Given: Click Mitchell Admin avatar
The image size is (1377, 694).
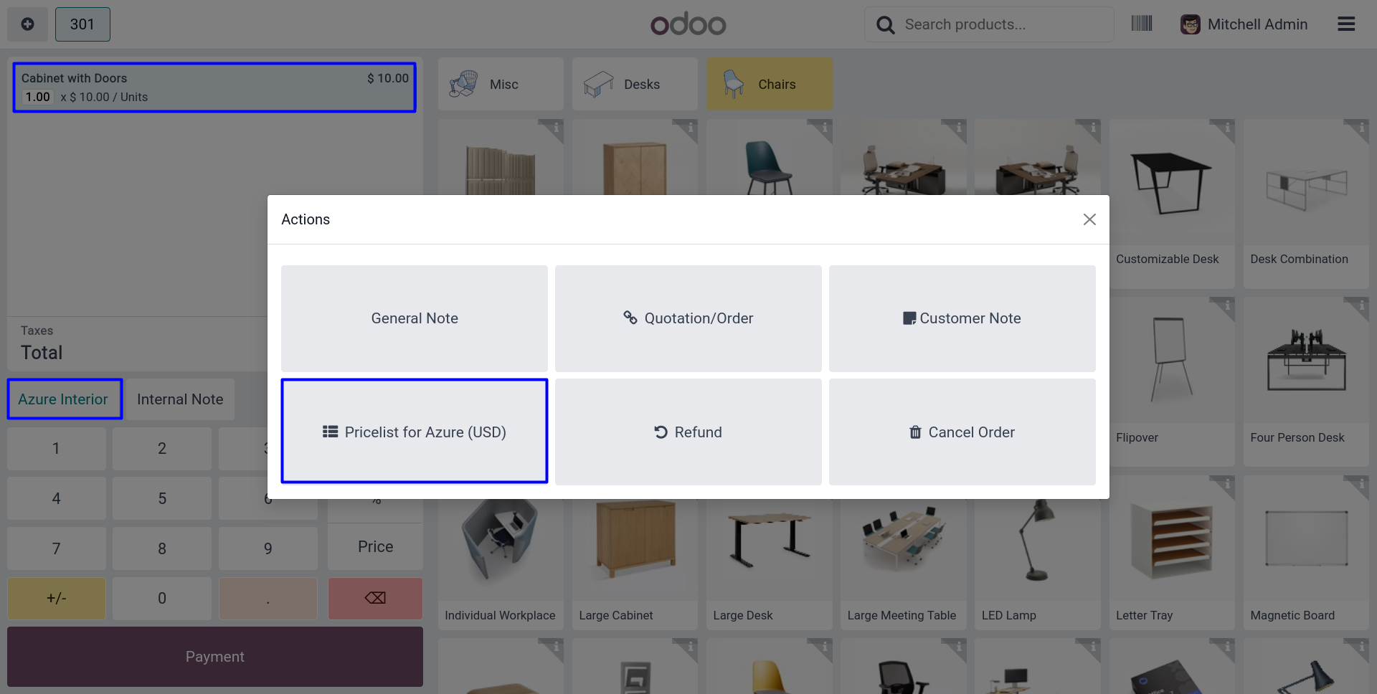Looking at the screenshot, I should [x=1190, y=24].
